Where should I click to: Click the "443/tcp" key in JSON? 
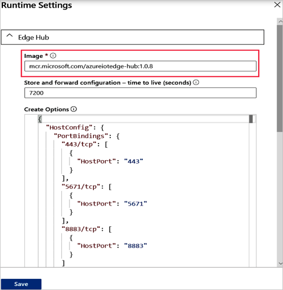(x=79, y=145)
